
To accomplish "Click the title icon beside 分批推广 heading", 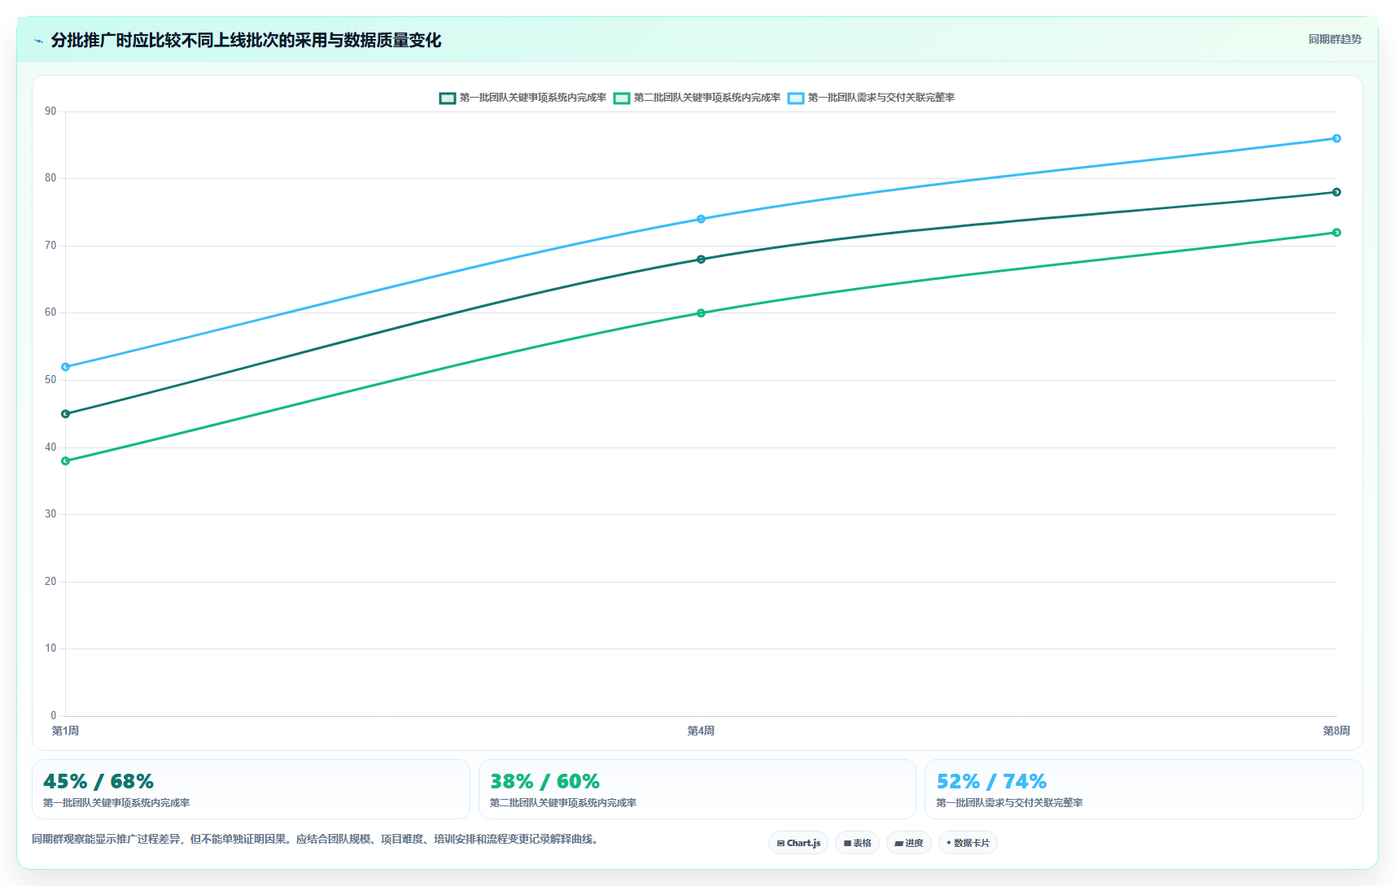I will (38, 41).
